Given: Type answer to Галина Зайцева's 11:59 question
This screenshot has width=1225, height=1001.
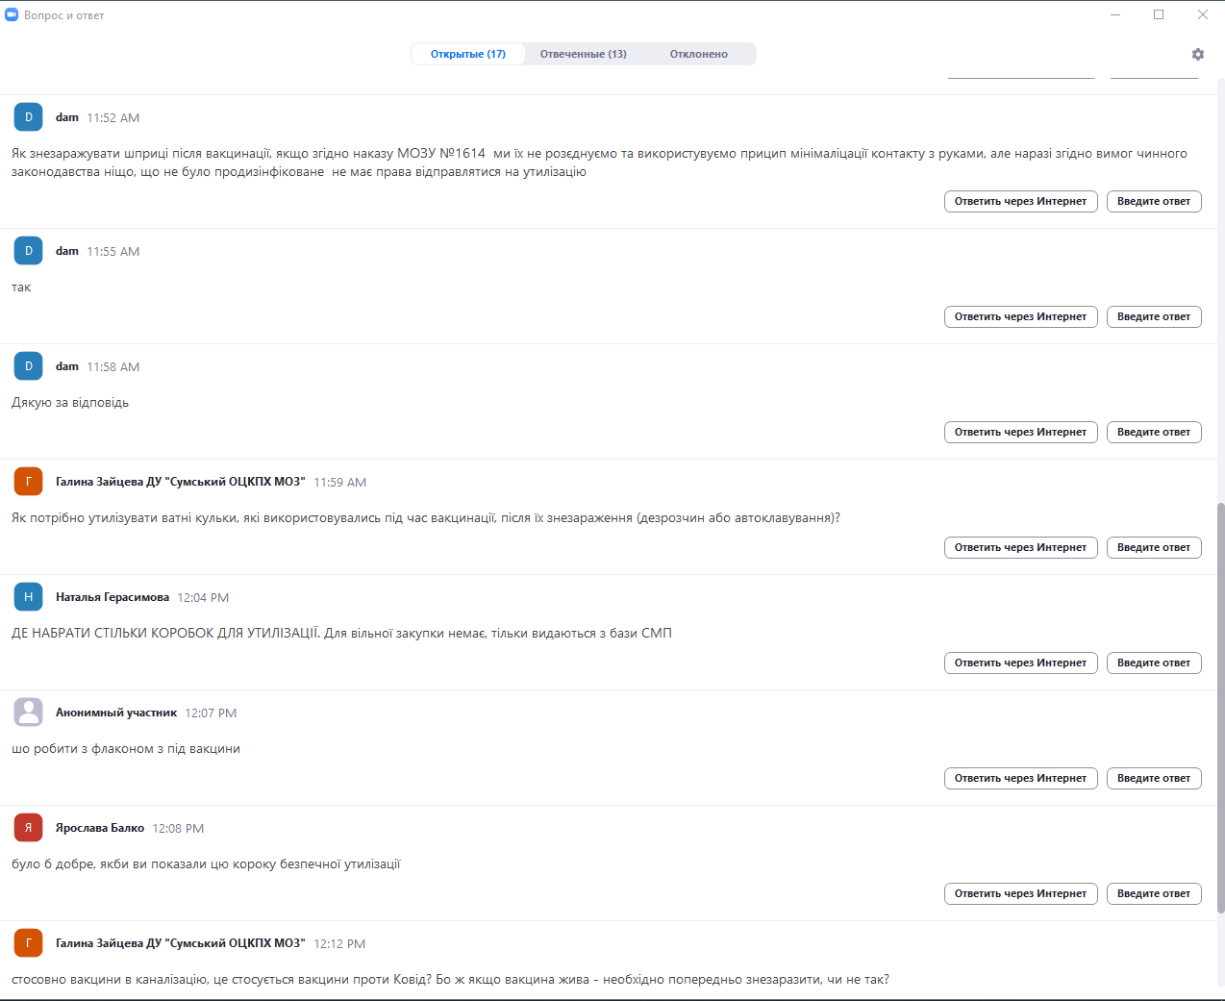Looking at the screenshot, I should coord(1154,548).
